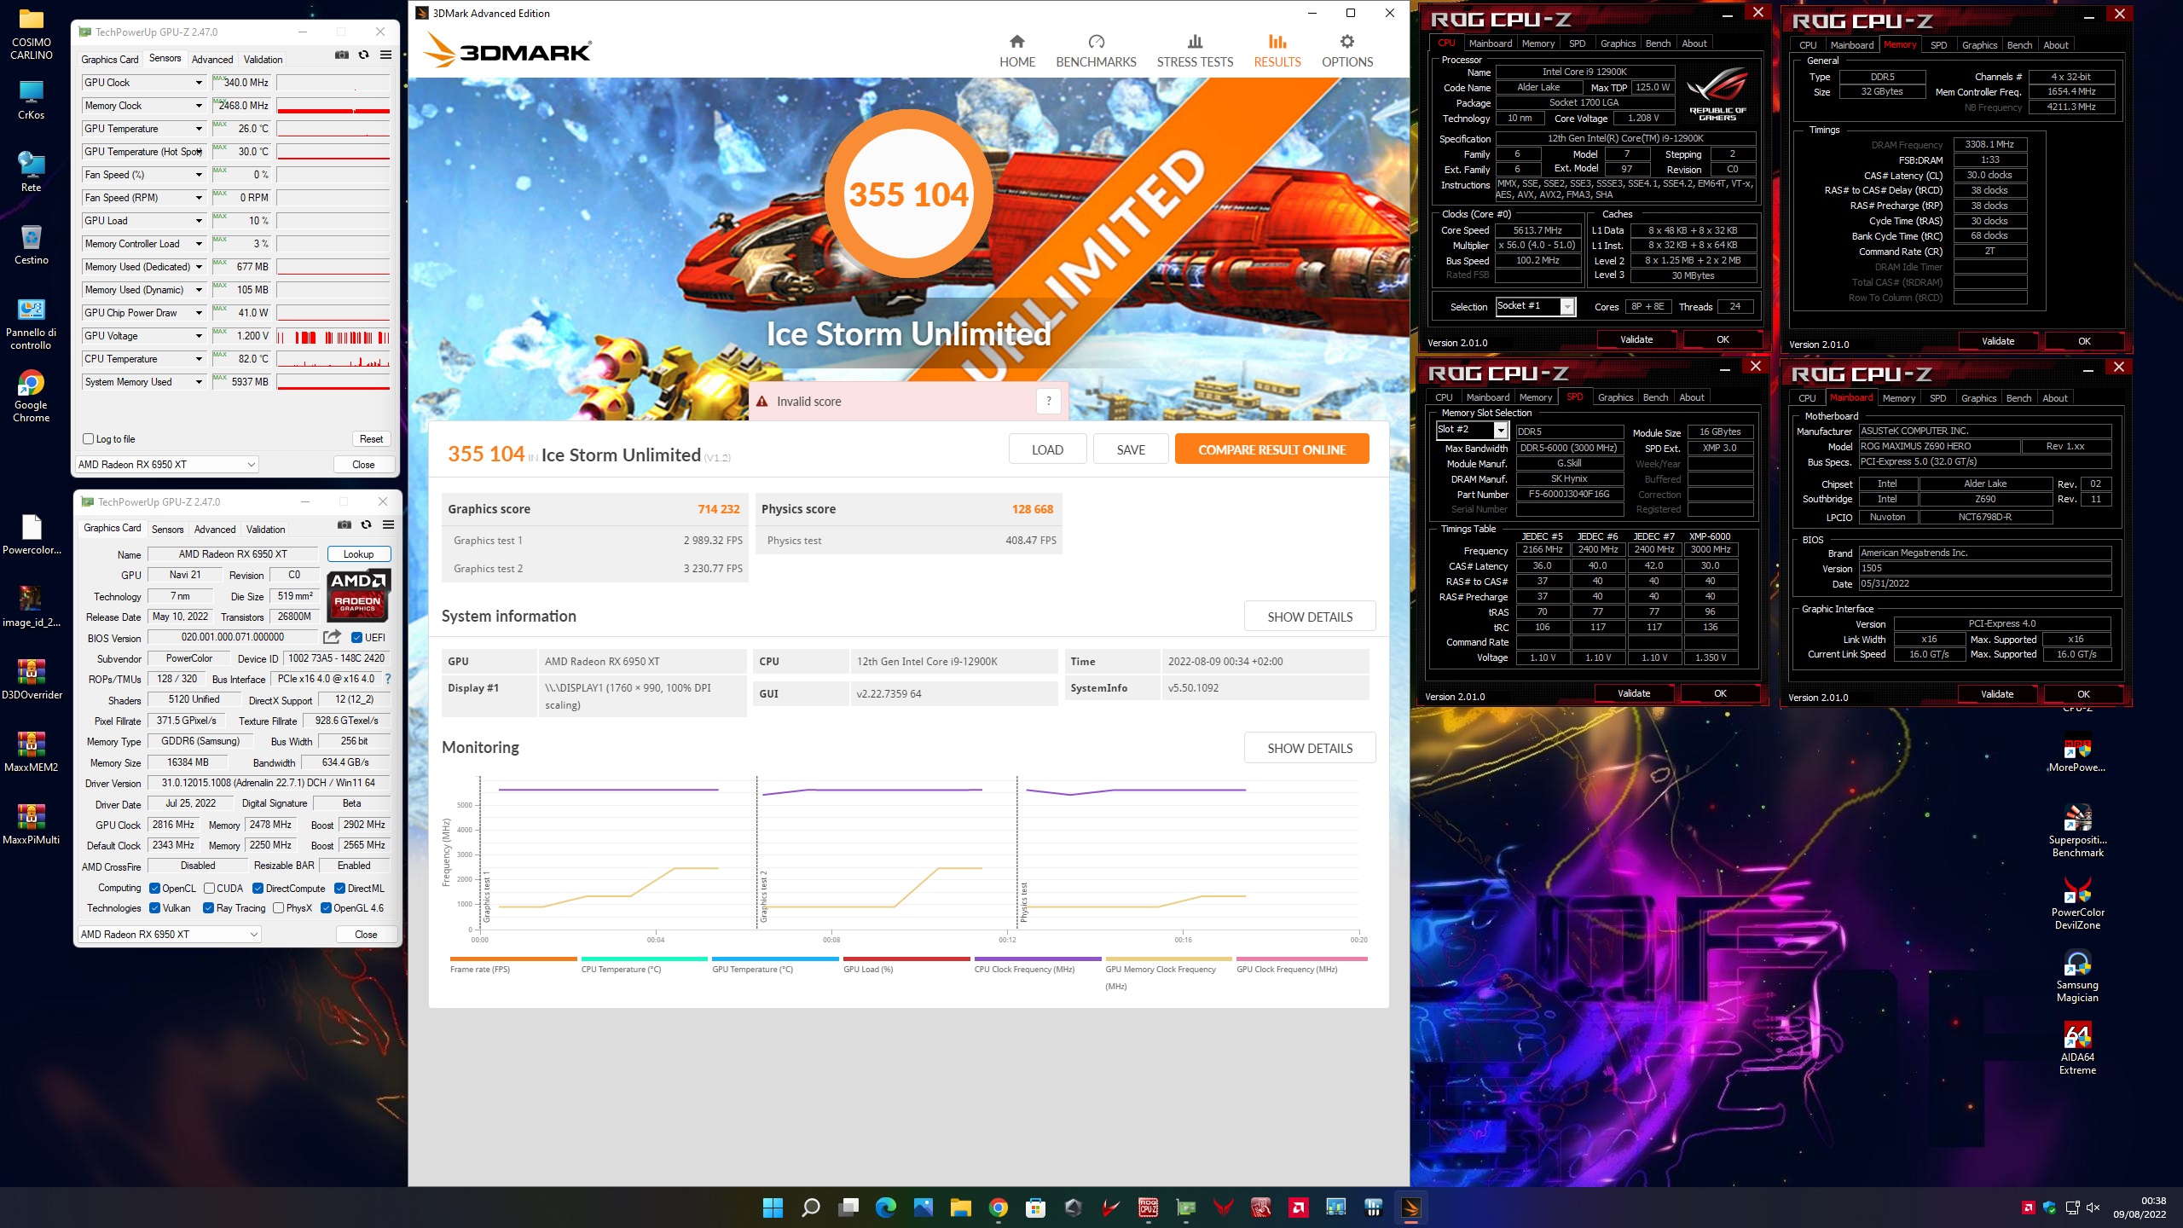Toggle the UEFI checkbox

pos(357,637)
